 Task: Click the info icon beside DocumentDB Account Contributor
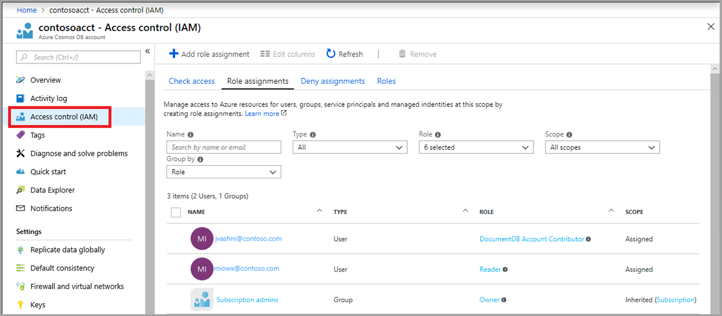(588, 239)
